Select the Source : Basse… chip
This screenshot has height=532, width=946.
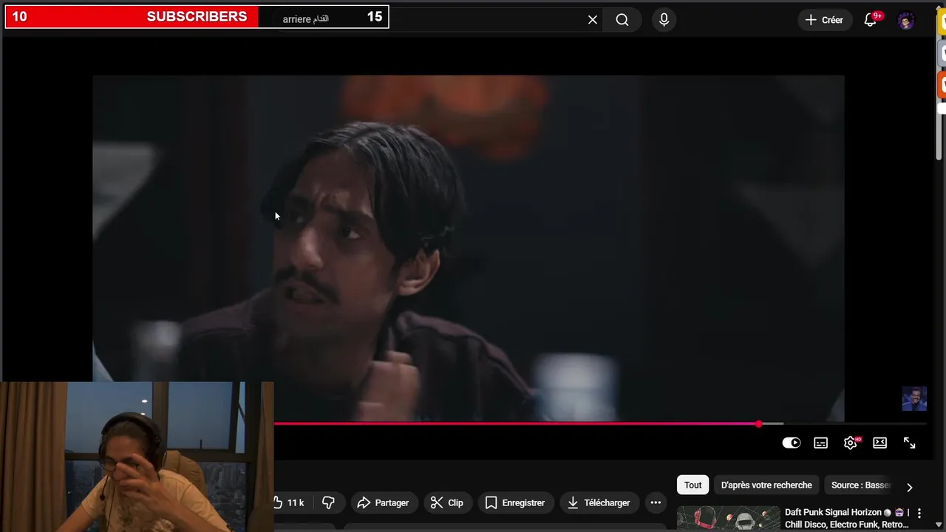[x=860, y=485]
